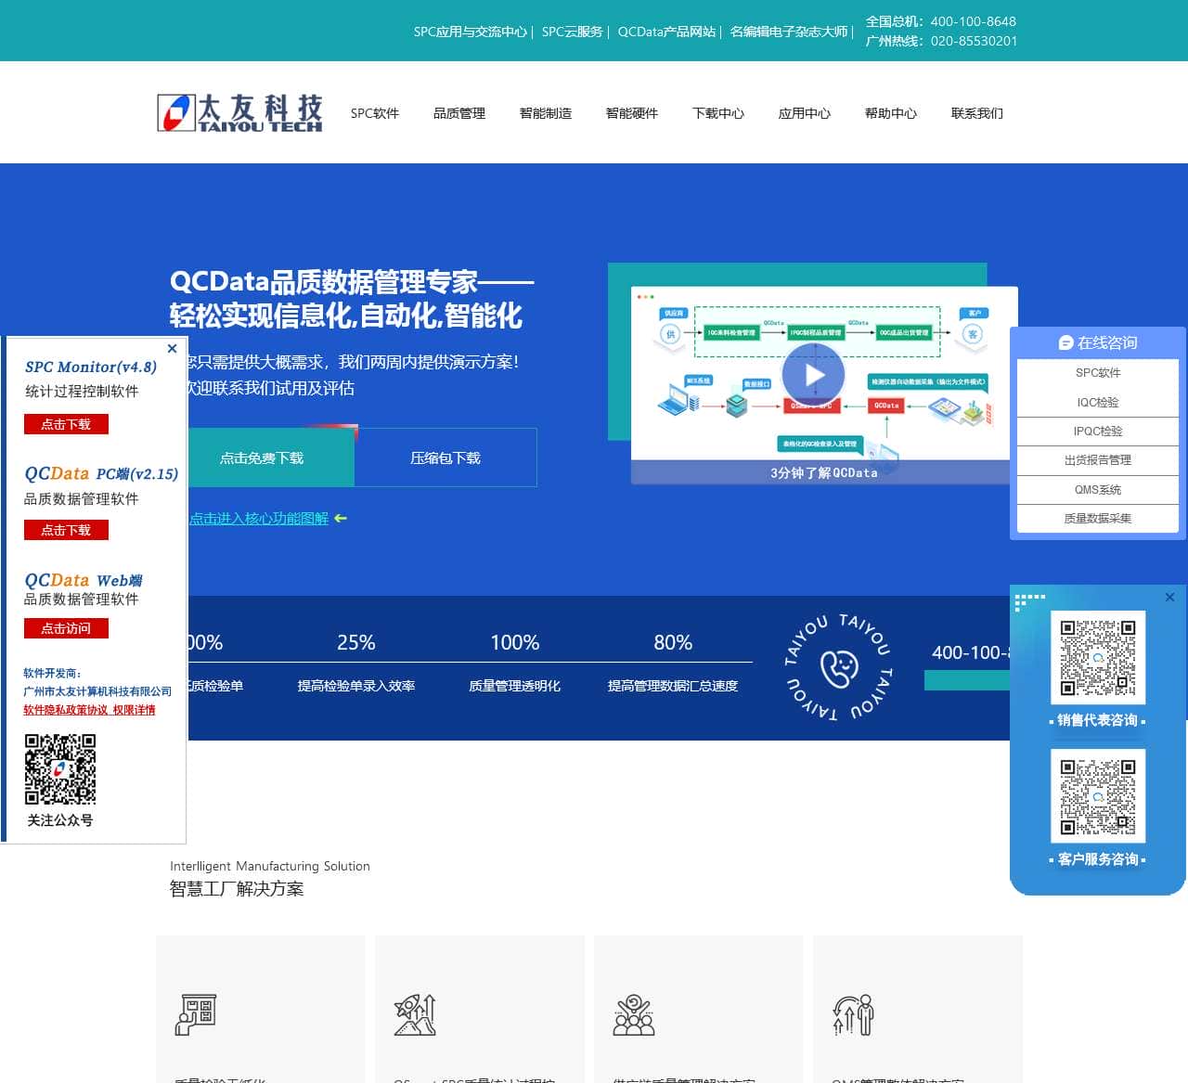Click the online consultation chat bubble icon
The width and height of the screenshot is (1188, 1083).
[1065, 342]
